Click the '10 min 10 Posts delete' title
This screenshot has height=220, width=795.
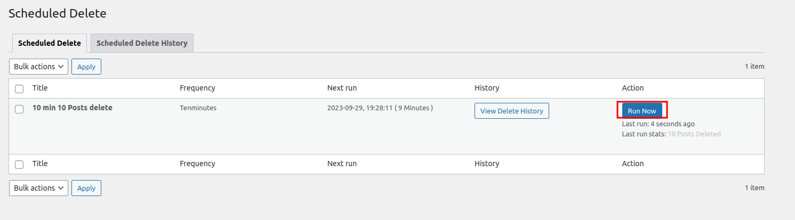tap(73, 108)
